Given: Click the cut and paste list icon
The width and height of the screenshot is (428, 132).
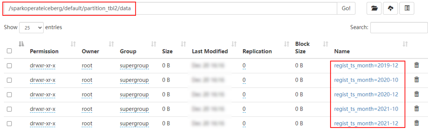Looking at the screenshot, I should [x=407, y=9].
